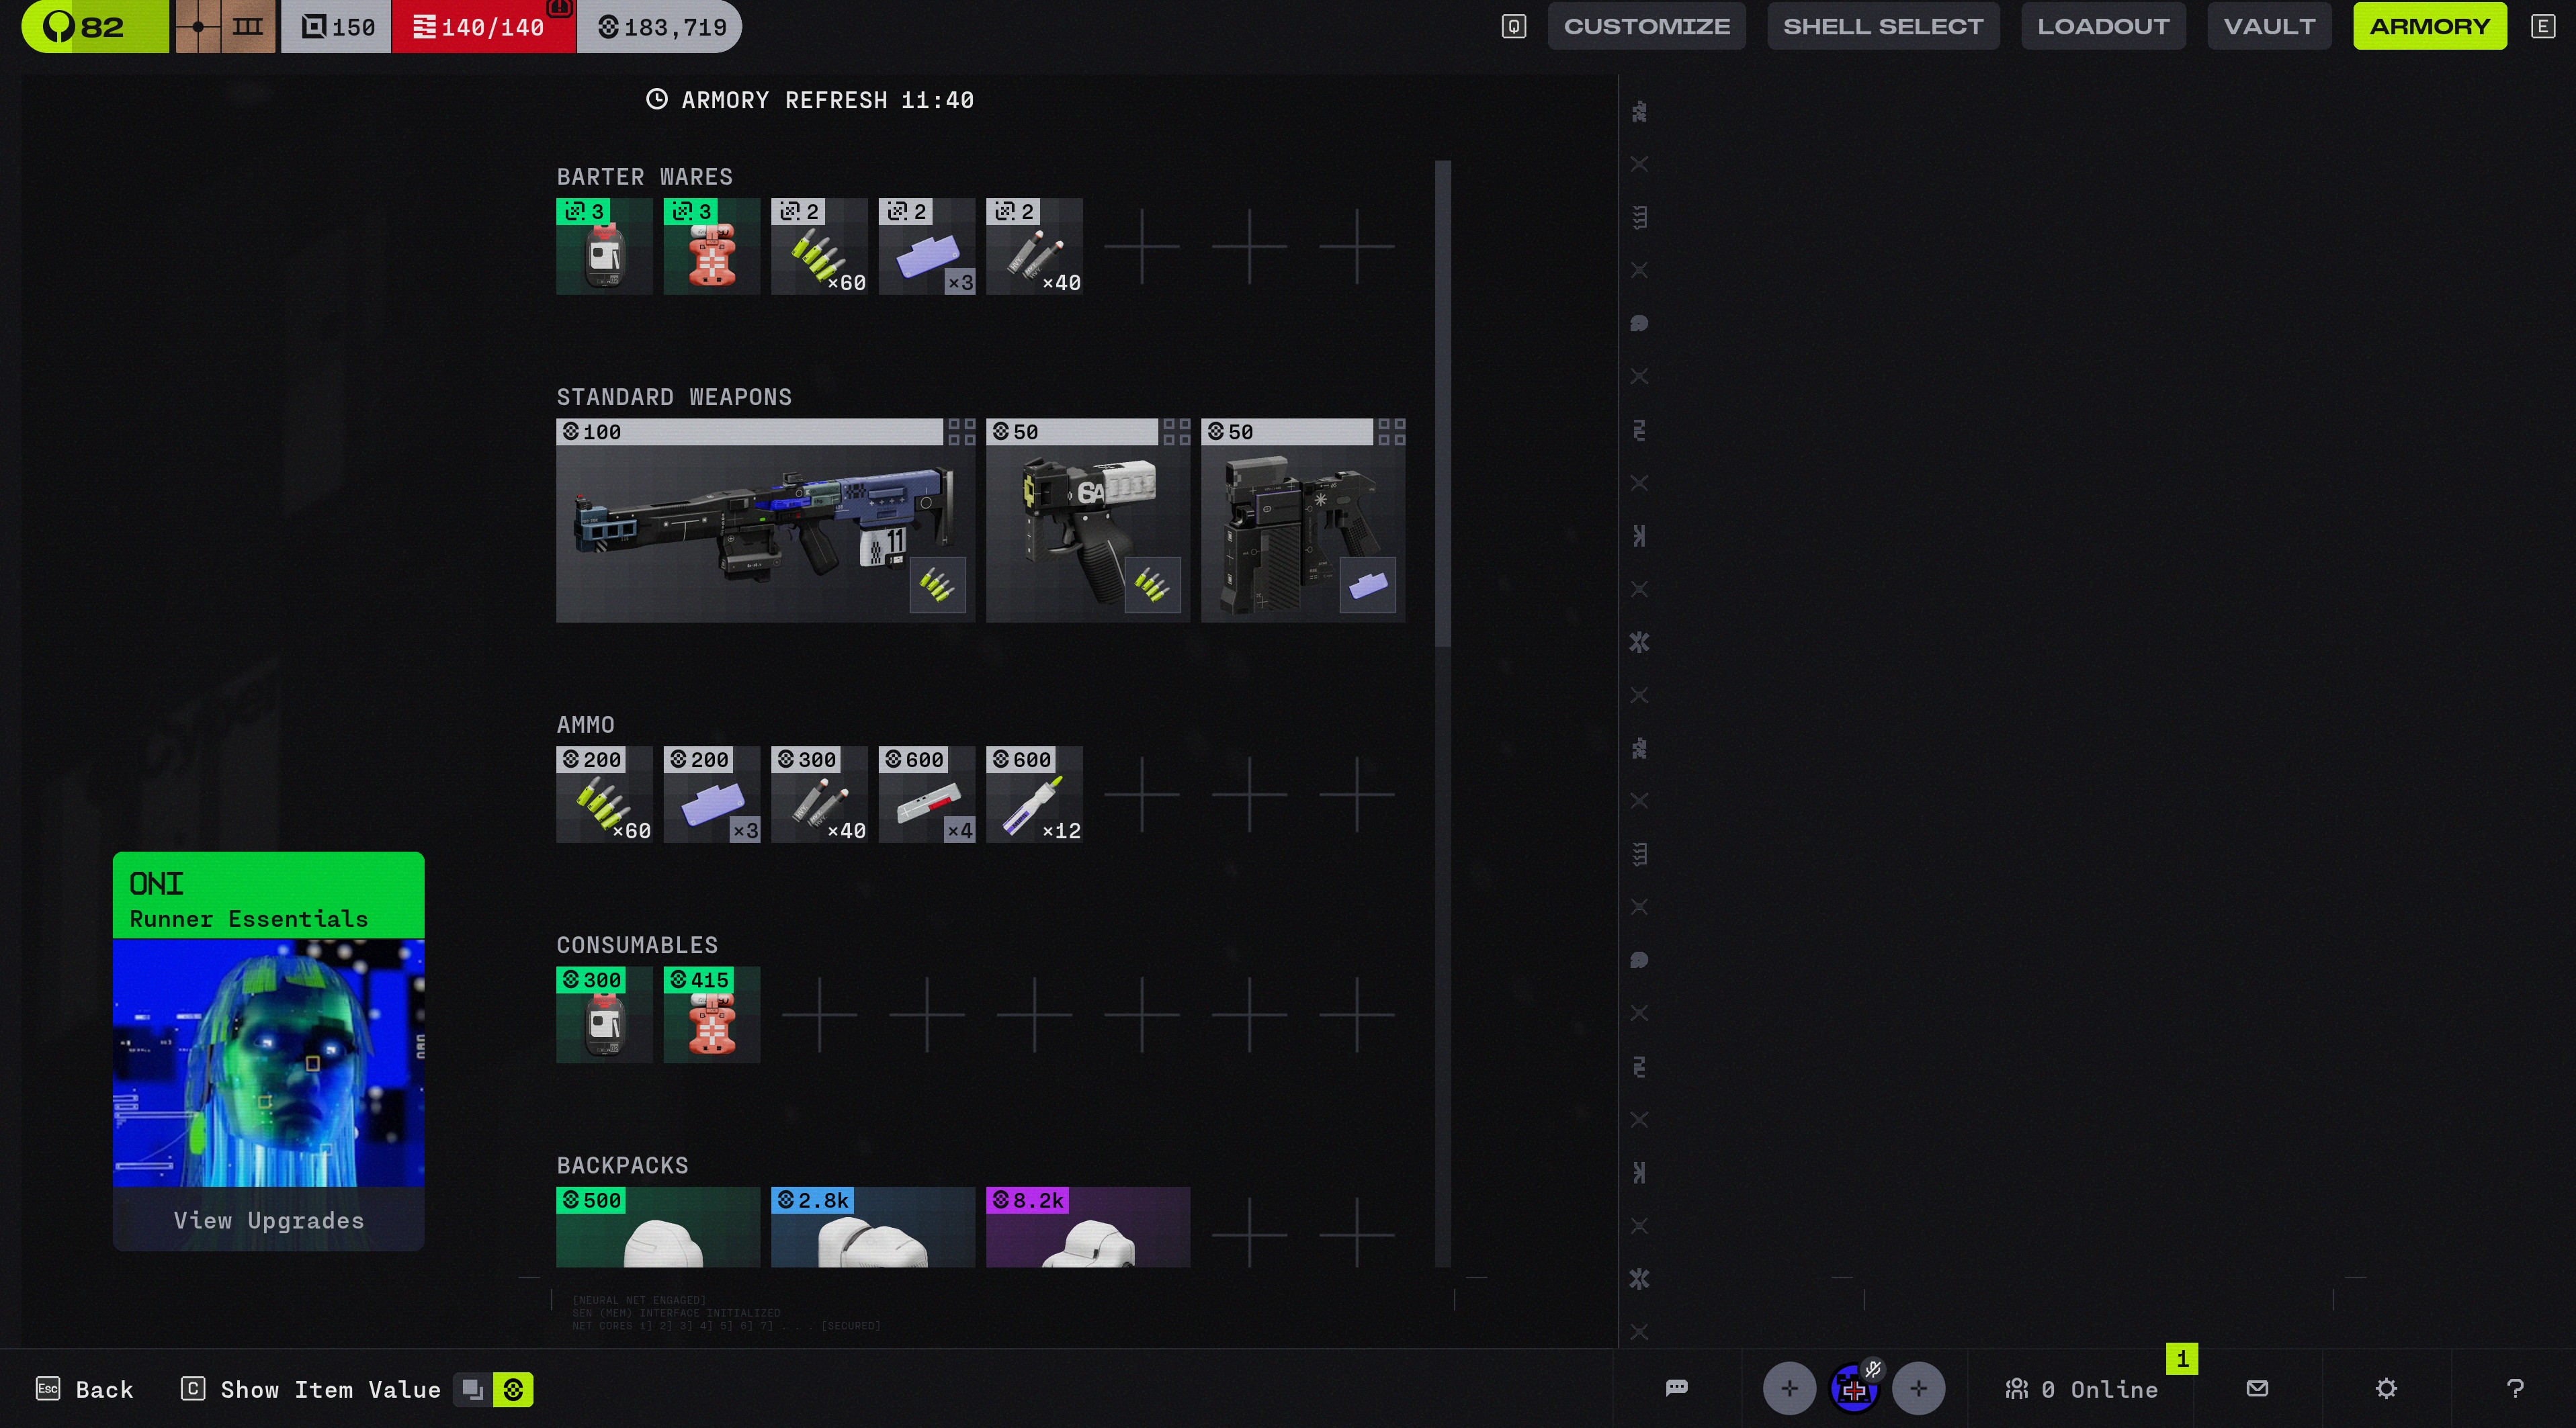Expand grid details on 100-credit weapon
This screenshot has width=2576, height=1428.
(961, 432)
